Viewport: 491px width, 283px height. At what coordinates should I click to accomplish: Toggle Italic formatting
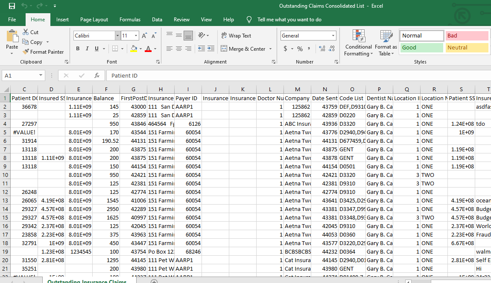87,49
